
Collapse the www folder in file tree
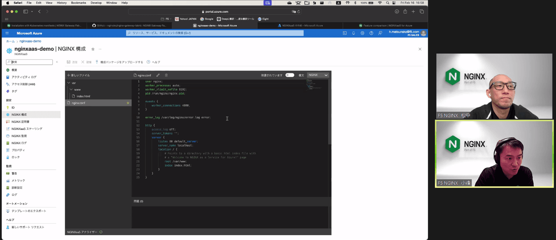click(71, 89)
